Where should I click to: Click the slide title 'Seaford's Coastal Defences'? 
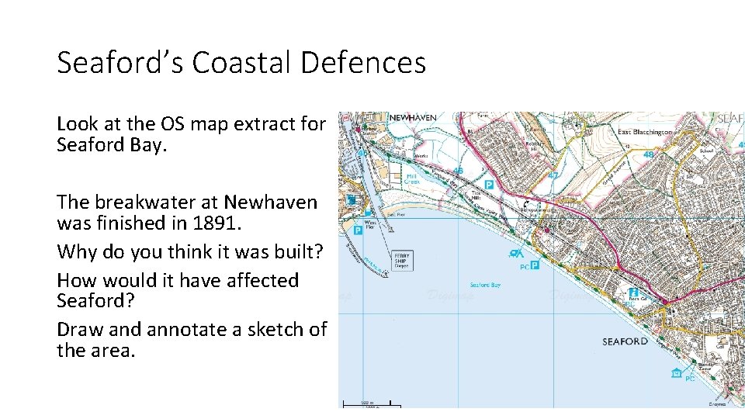[241, 62]
